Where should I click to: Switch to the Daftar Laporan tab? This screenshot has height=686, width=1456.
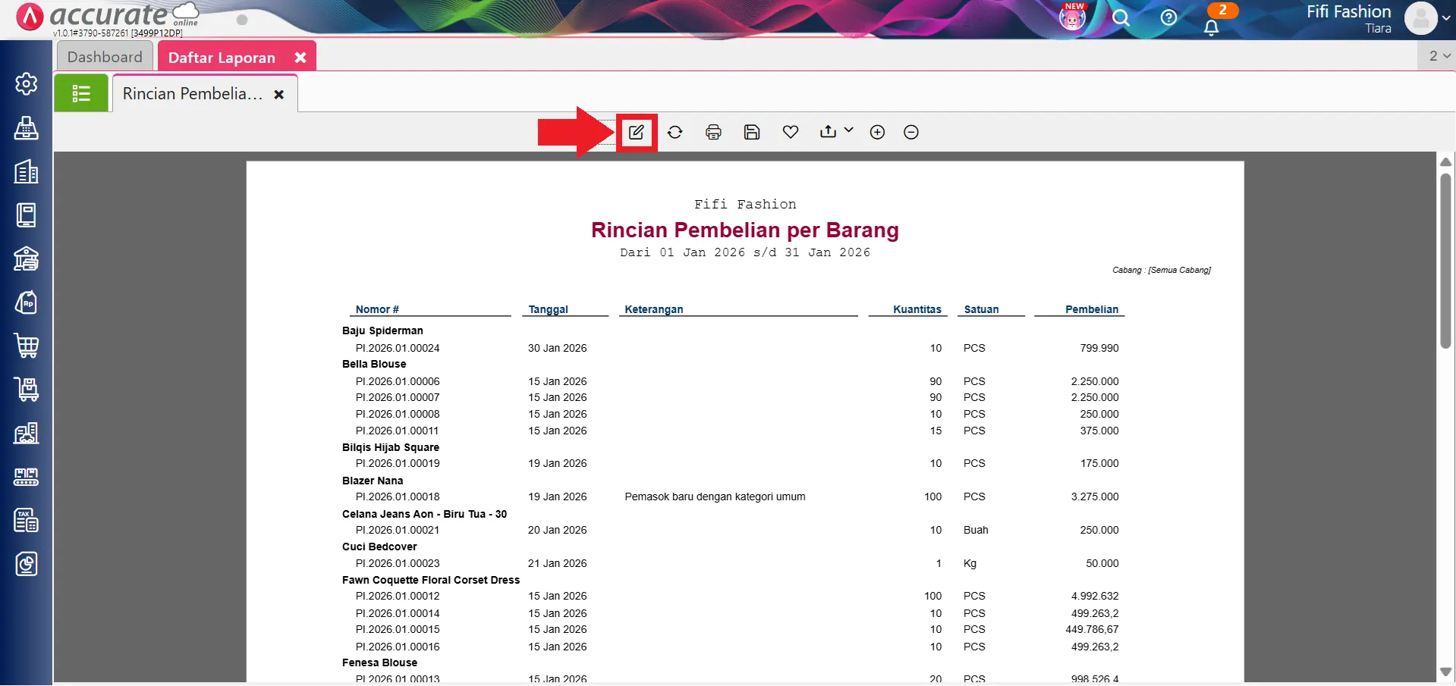point(222,58)
